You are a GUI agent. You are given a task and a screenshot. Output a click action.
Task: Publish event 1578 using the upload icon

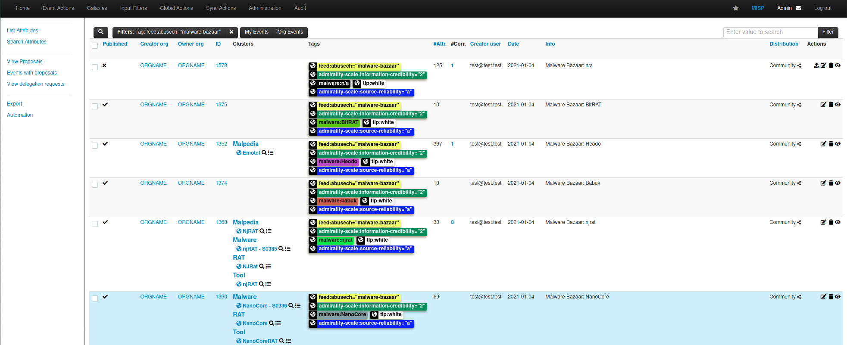tap(816, 65)
